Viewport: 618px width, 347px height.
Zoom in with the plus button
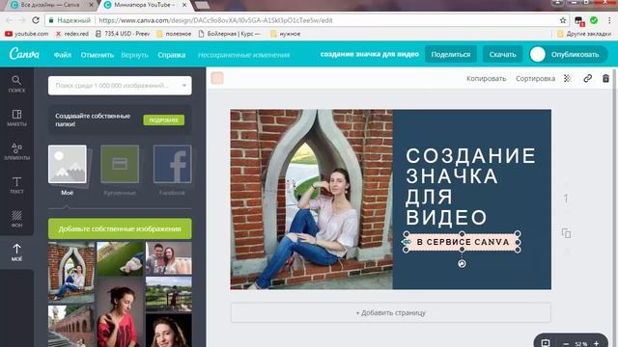[x=597, y=343]
